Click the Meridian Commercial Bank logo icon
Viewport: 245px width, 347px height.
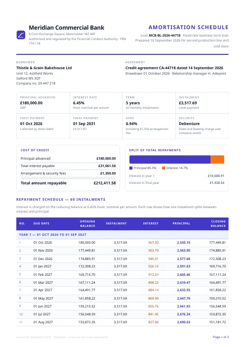(x=21, y=35)
